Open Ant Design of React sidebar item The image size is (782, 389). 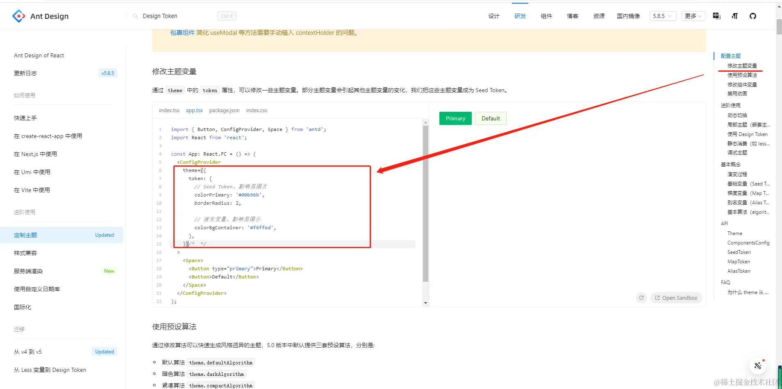39,55
